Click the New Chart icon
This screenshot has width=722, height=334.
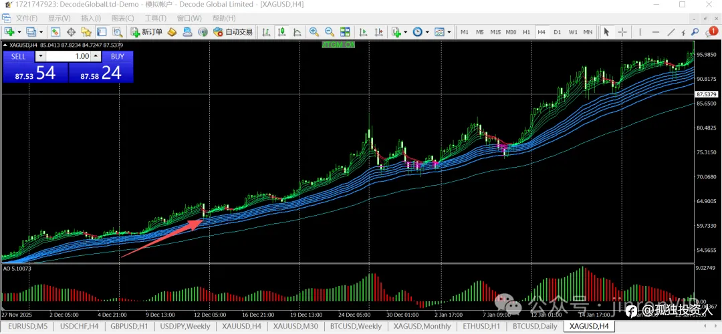(9, 32)
